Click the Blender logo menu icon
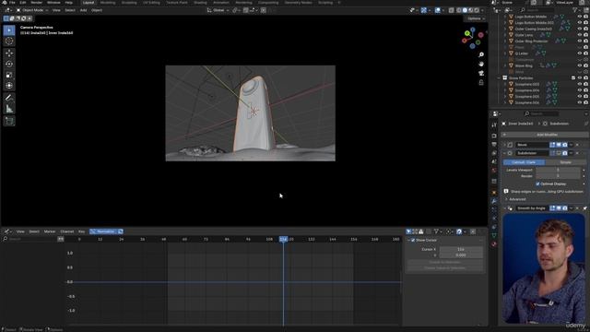This screenshot has width=590, height=332. click(x=4, y=3)
